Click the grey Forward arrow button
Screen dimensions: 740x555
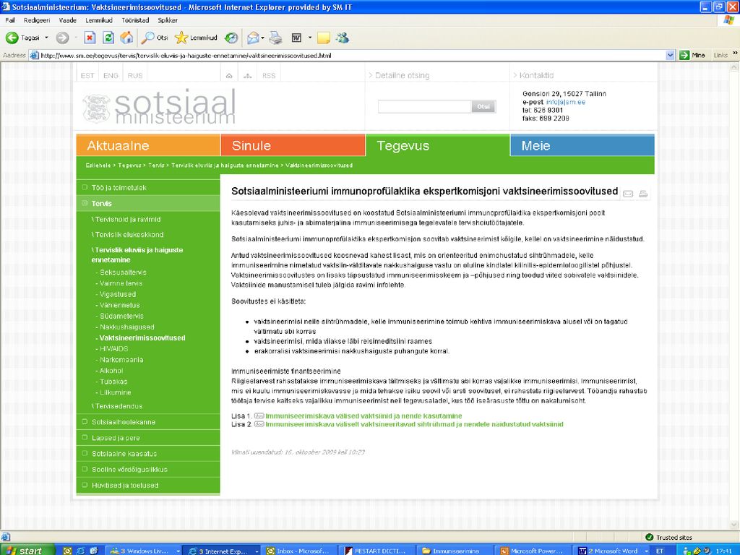pos(62,38)
